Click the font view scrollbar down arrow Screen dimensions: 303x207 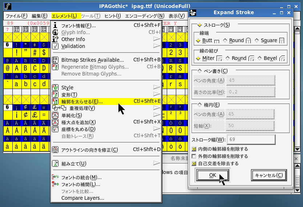(298, 149)
